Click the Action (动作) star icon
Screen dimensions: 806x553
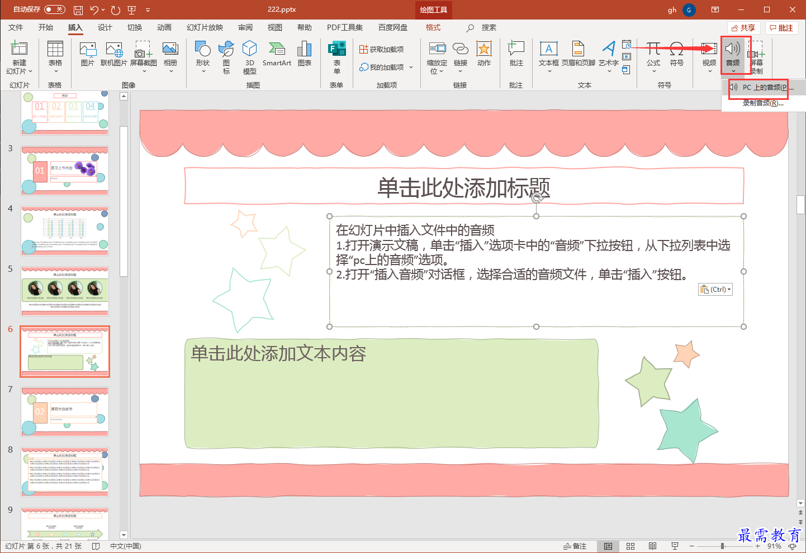click(x=484, y=49)
